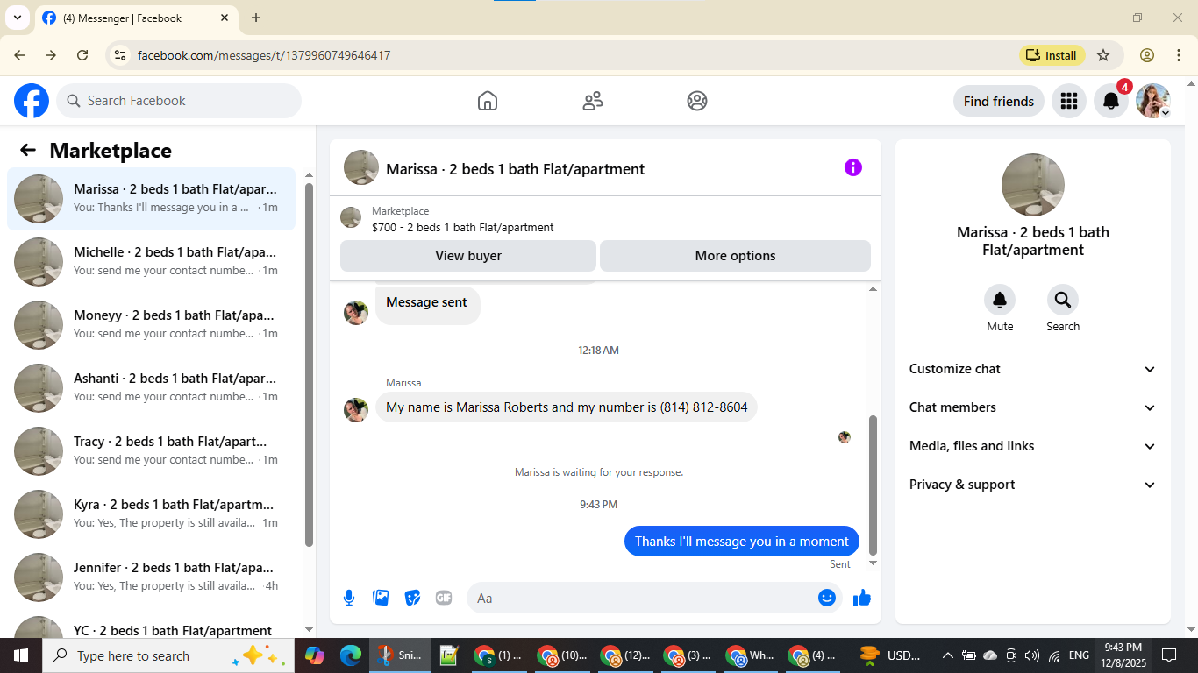Image resolution: width=1198 pixels, height=673 pixels.
Task: Attach a photo file icon
Action: pos(381,598)
